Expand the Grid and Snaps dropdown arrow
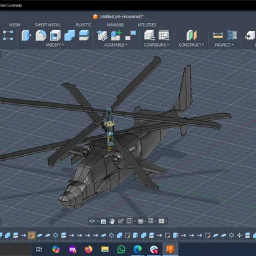The image size is (256, 256). click(x=156, y=221)
